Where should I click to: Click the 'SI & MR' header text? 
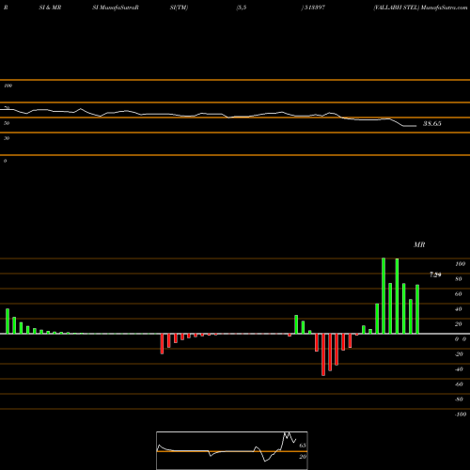click(x=50, y=8)
